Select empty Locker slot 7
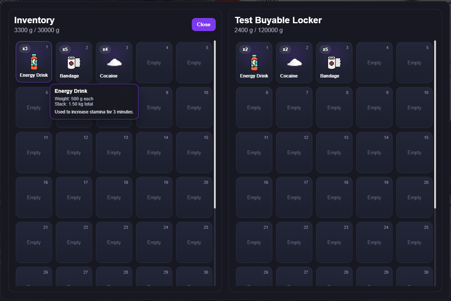This screenshot has height=301, width=451. click(294, 107)
